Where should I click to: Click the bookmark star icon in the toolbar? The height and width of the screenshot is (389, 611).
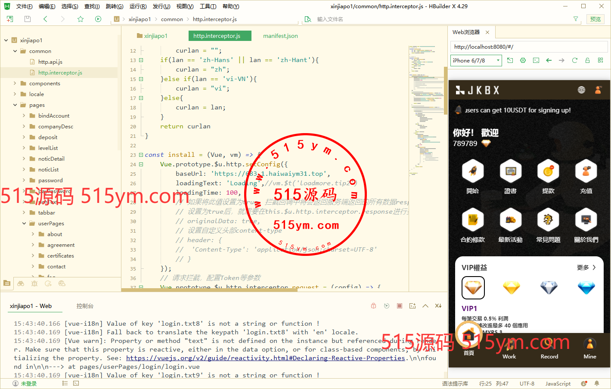(81, 19)
